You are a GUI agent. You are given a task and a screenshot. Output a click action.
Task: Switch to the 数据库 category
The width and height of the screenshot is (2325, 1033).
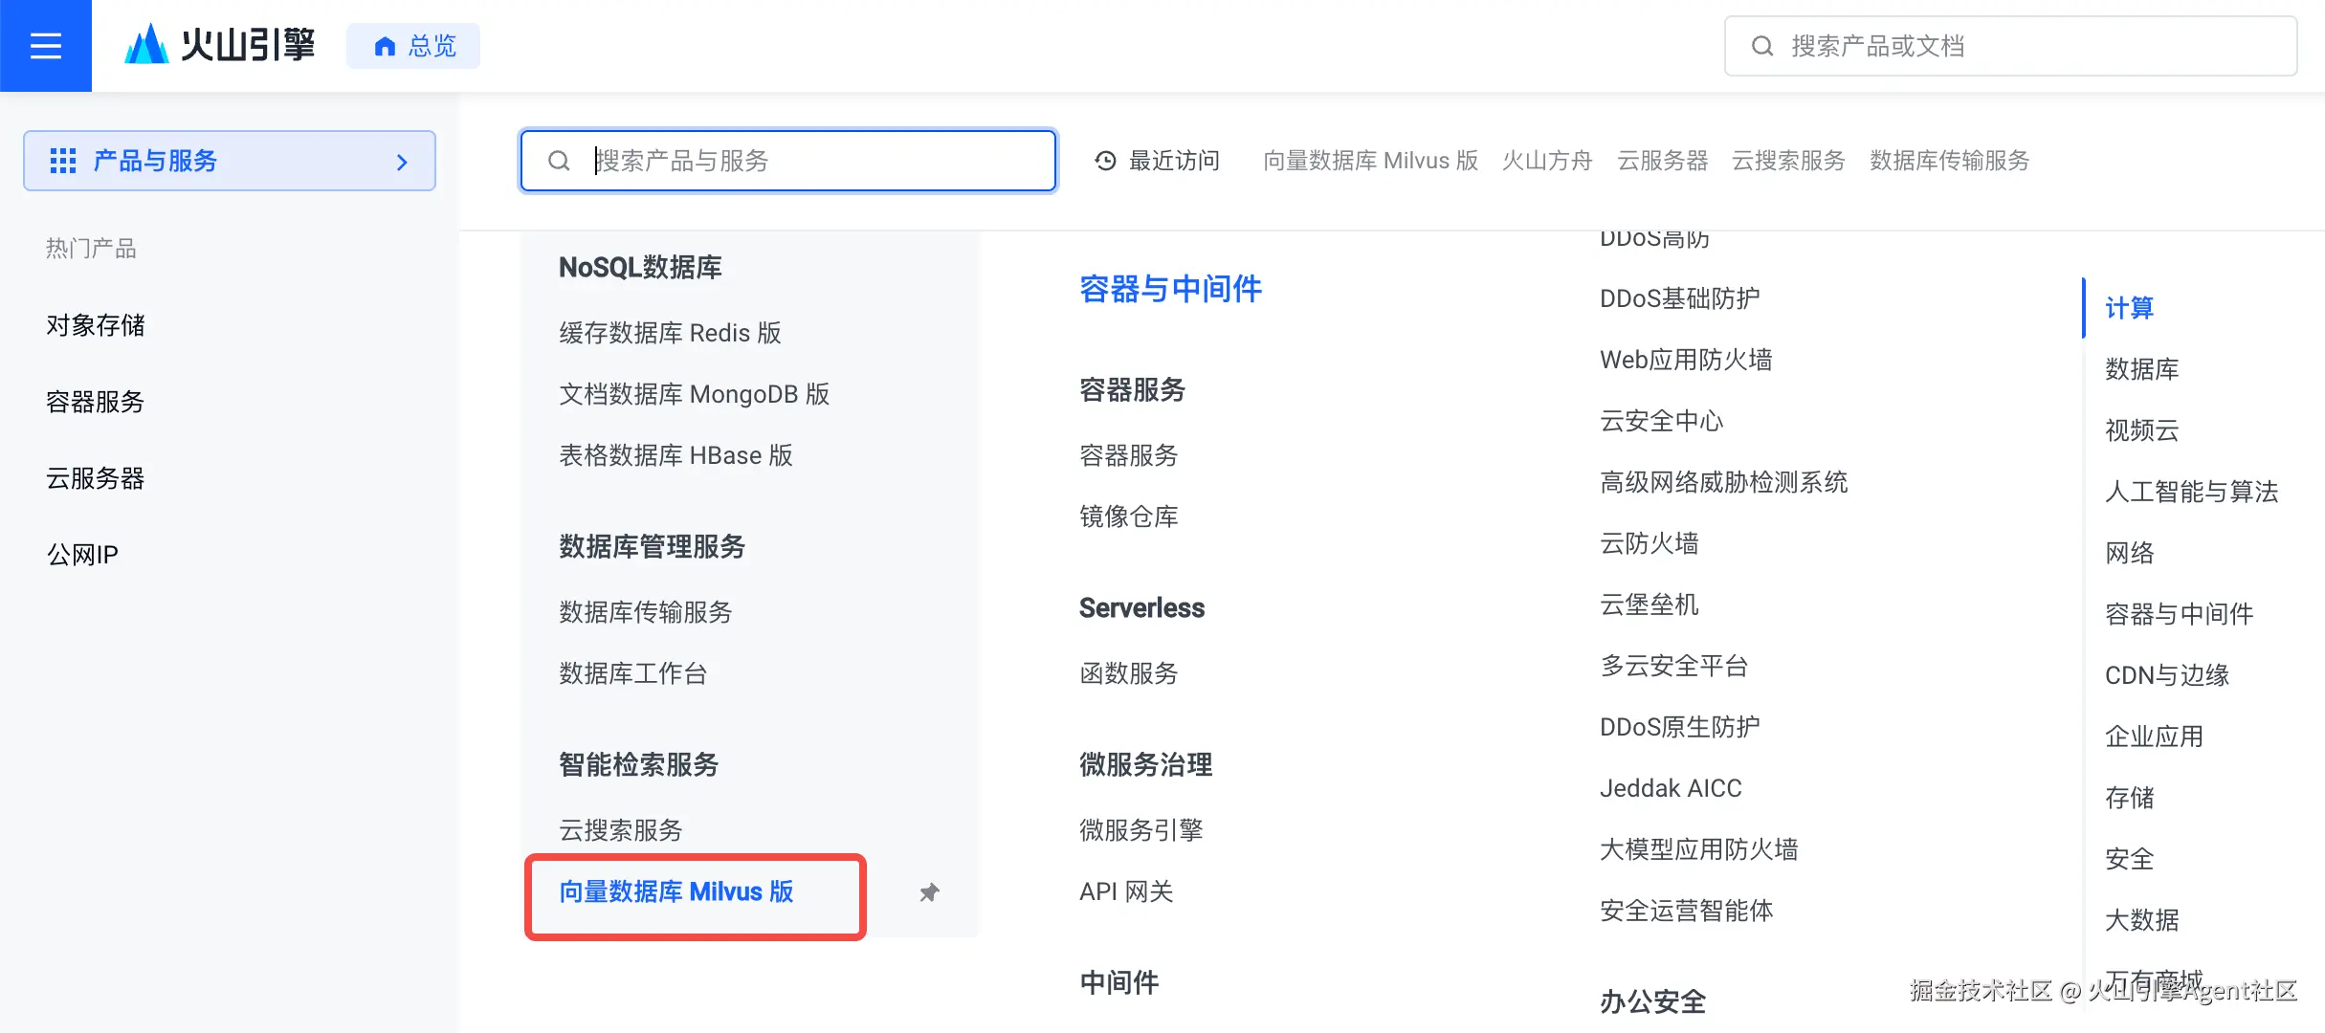coord(2142,368)
